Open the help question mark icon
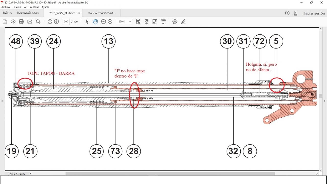The image size is (327, 184). point(287,13)
